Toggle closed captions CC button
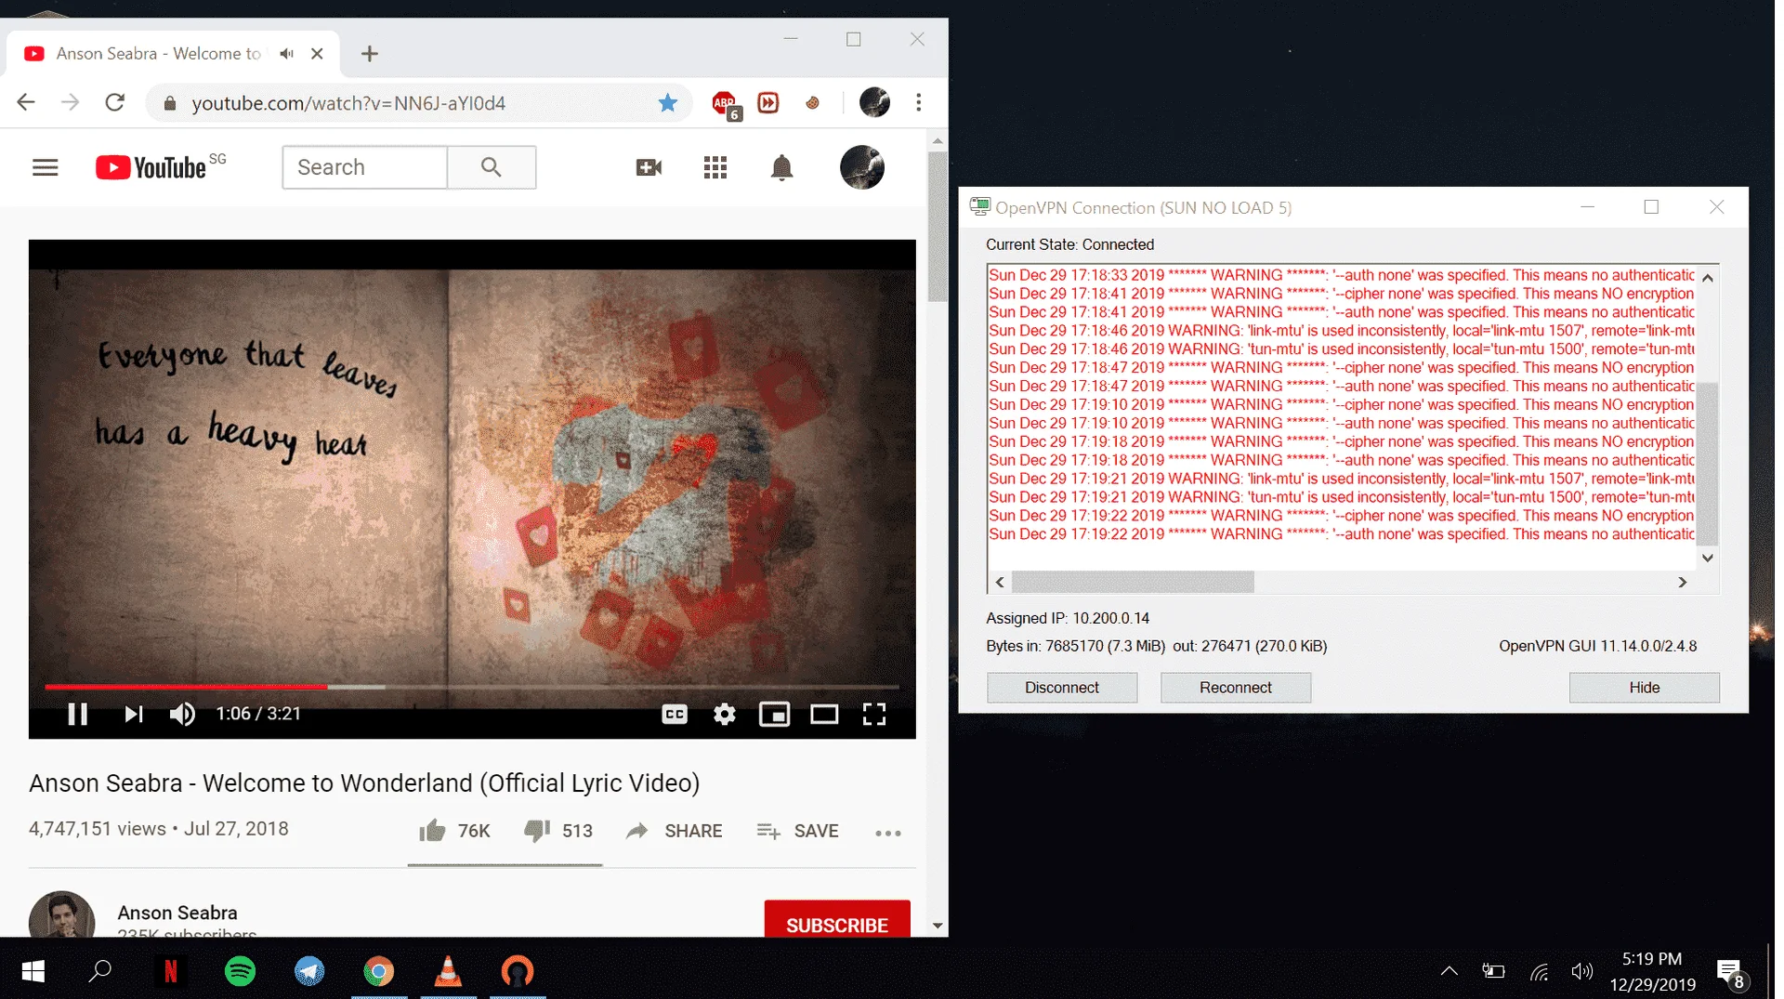The width and height of the screenshot is (1784, 999). pos(675,714)
